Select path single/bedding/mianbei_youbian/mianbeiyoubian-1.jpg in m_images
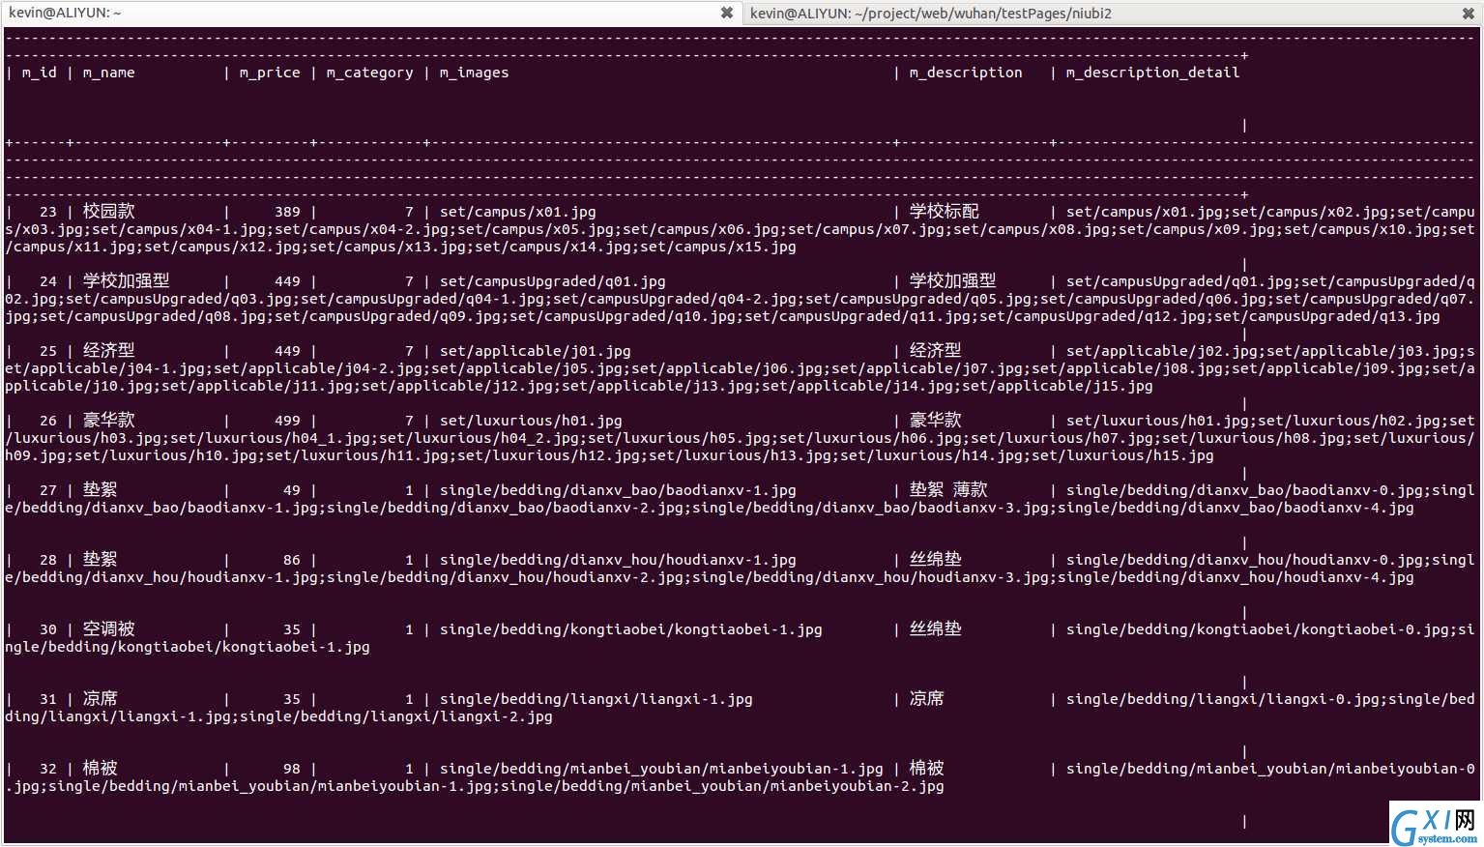The width and height of the screenshot is (1484, 847). (661, 769)
